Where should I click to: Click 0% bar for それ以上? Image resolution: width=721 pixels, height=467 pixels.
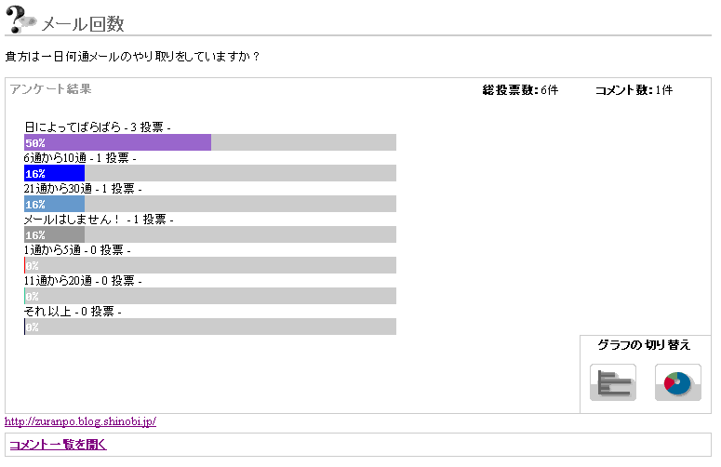31,327
